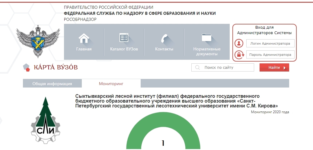Open the Нормативные документы folder icon
This screenshot has height=150, width=313.
[207, 37]
